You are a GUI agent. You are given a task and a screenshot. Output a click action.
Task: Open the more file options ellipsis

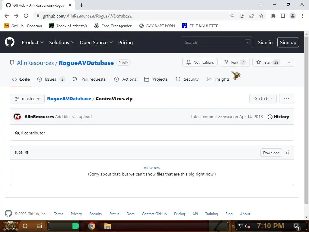click(x=287, y=98)
